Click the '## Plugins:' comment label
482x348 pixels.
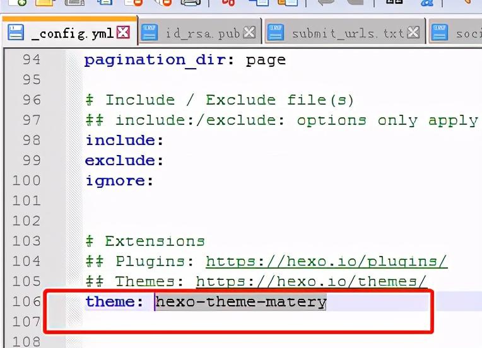point(140,262)
